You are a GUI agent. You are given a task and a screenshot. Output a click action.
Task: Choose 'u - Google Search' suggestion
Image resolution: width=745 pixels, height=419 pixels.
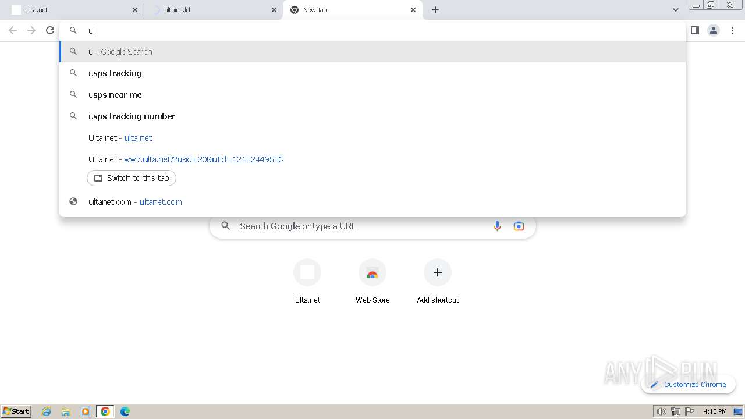coord(372,52)
